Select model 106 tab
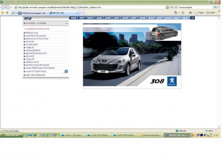The width and height of the screenshot is (223, 167). coord(74,18)
